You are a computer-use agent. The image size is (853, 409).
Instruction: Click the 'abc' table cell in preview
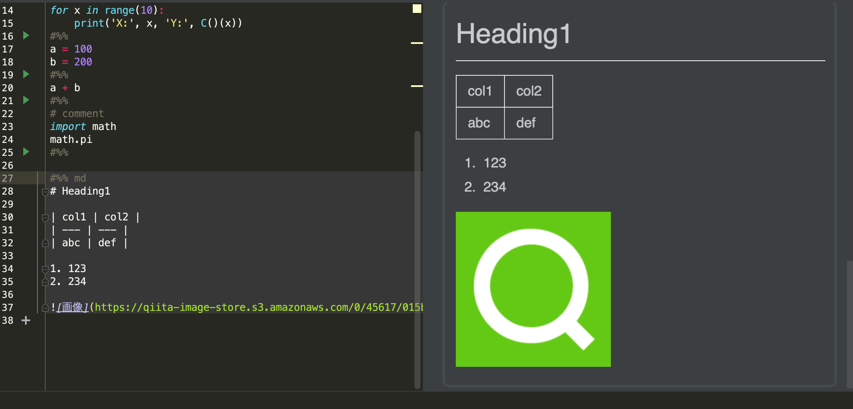pos(480,123)
